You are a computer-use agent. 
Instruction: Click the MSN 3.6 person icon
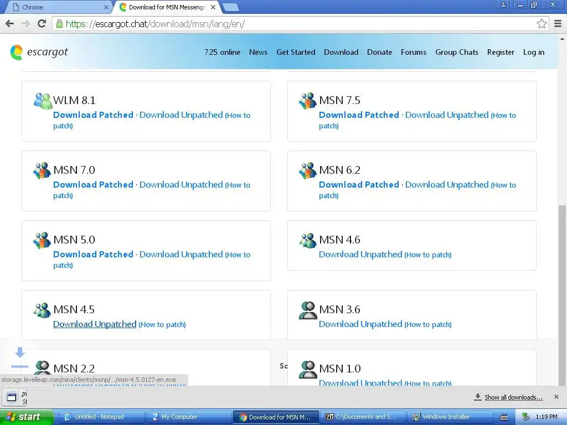click(308, 310)
